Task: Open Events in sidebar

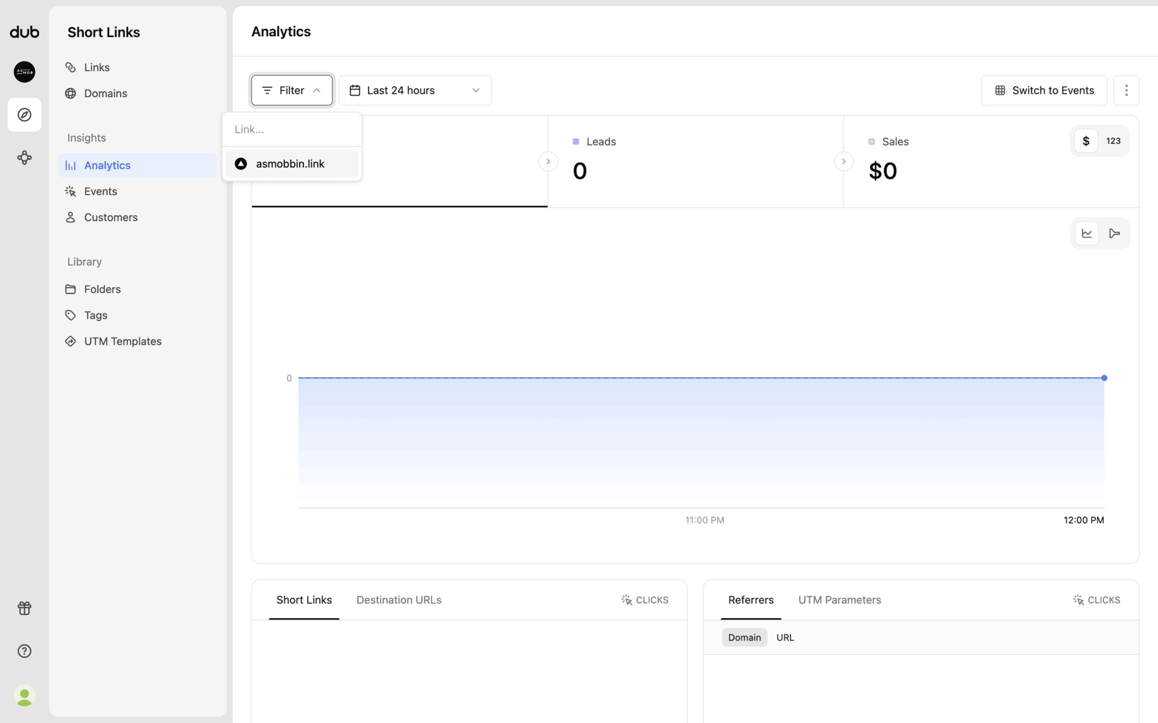Action: point(138,191)
